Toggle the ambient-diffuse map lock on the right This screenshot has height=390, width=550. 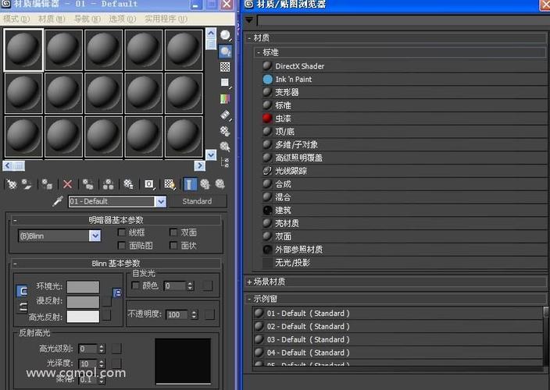[x=117, y=292]
